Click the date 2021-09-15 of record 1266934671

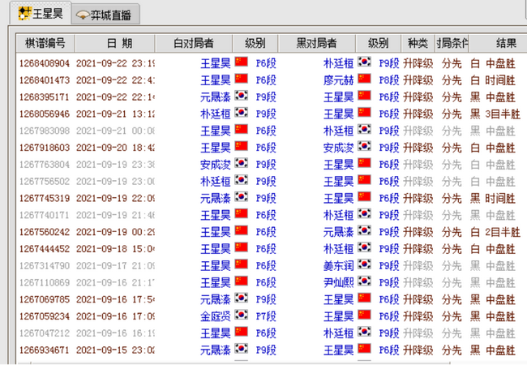101,350
